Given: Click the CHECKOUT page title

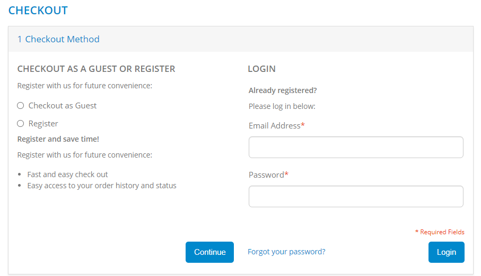Looking at the screenshot, I should (x=38, y=11).
